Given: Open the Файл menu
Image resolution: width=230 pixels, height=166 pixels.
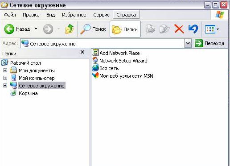Looking at the screenshot, I should click(10, 15).
